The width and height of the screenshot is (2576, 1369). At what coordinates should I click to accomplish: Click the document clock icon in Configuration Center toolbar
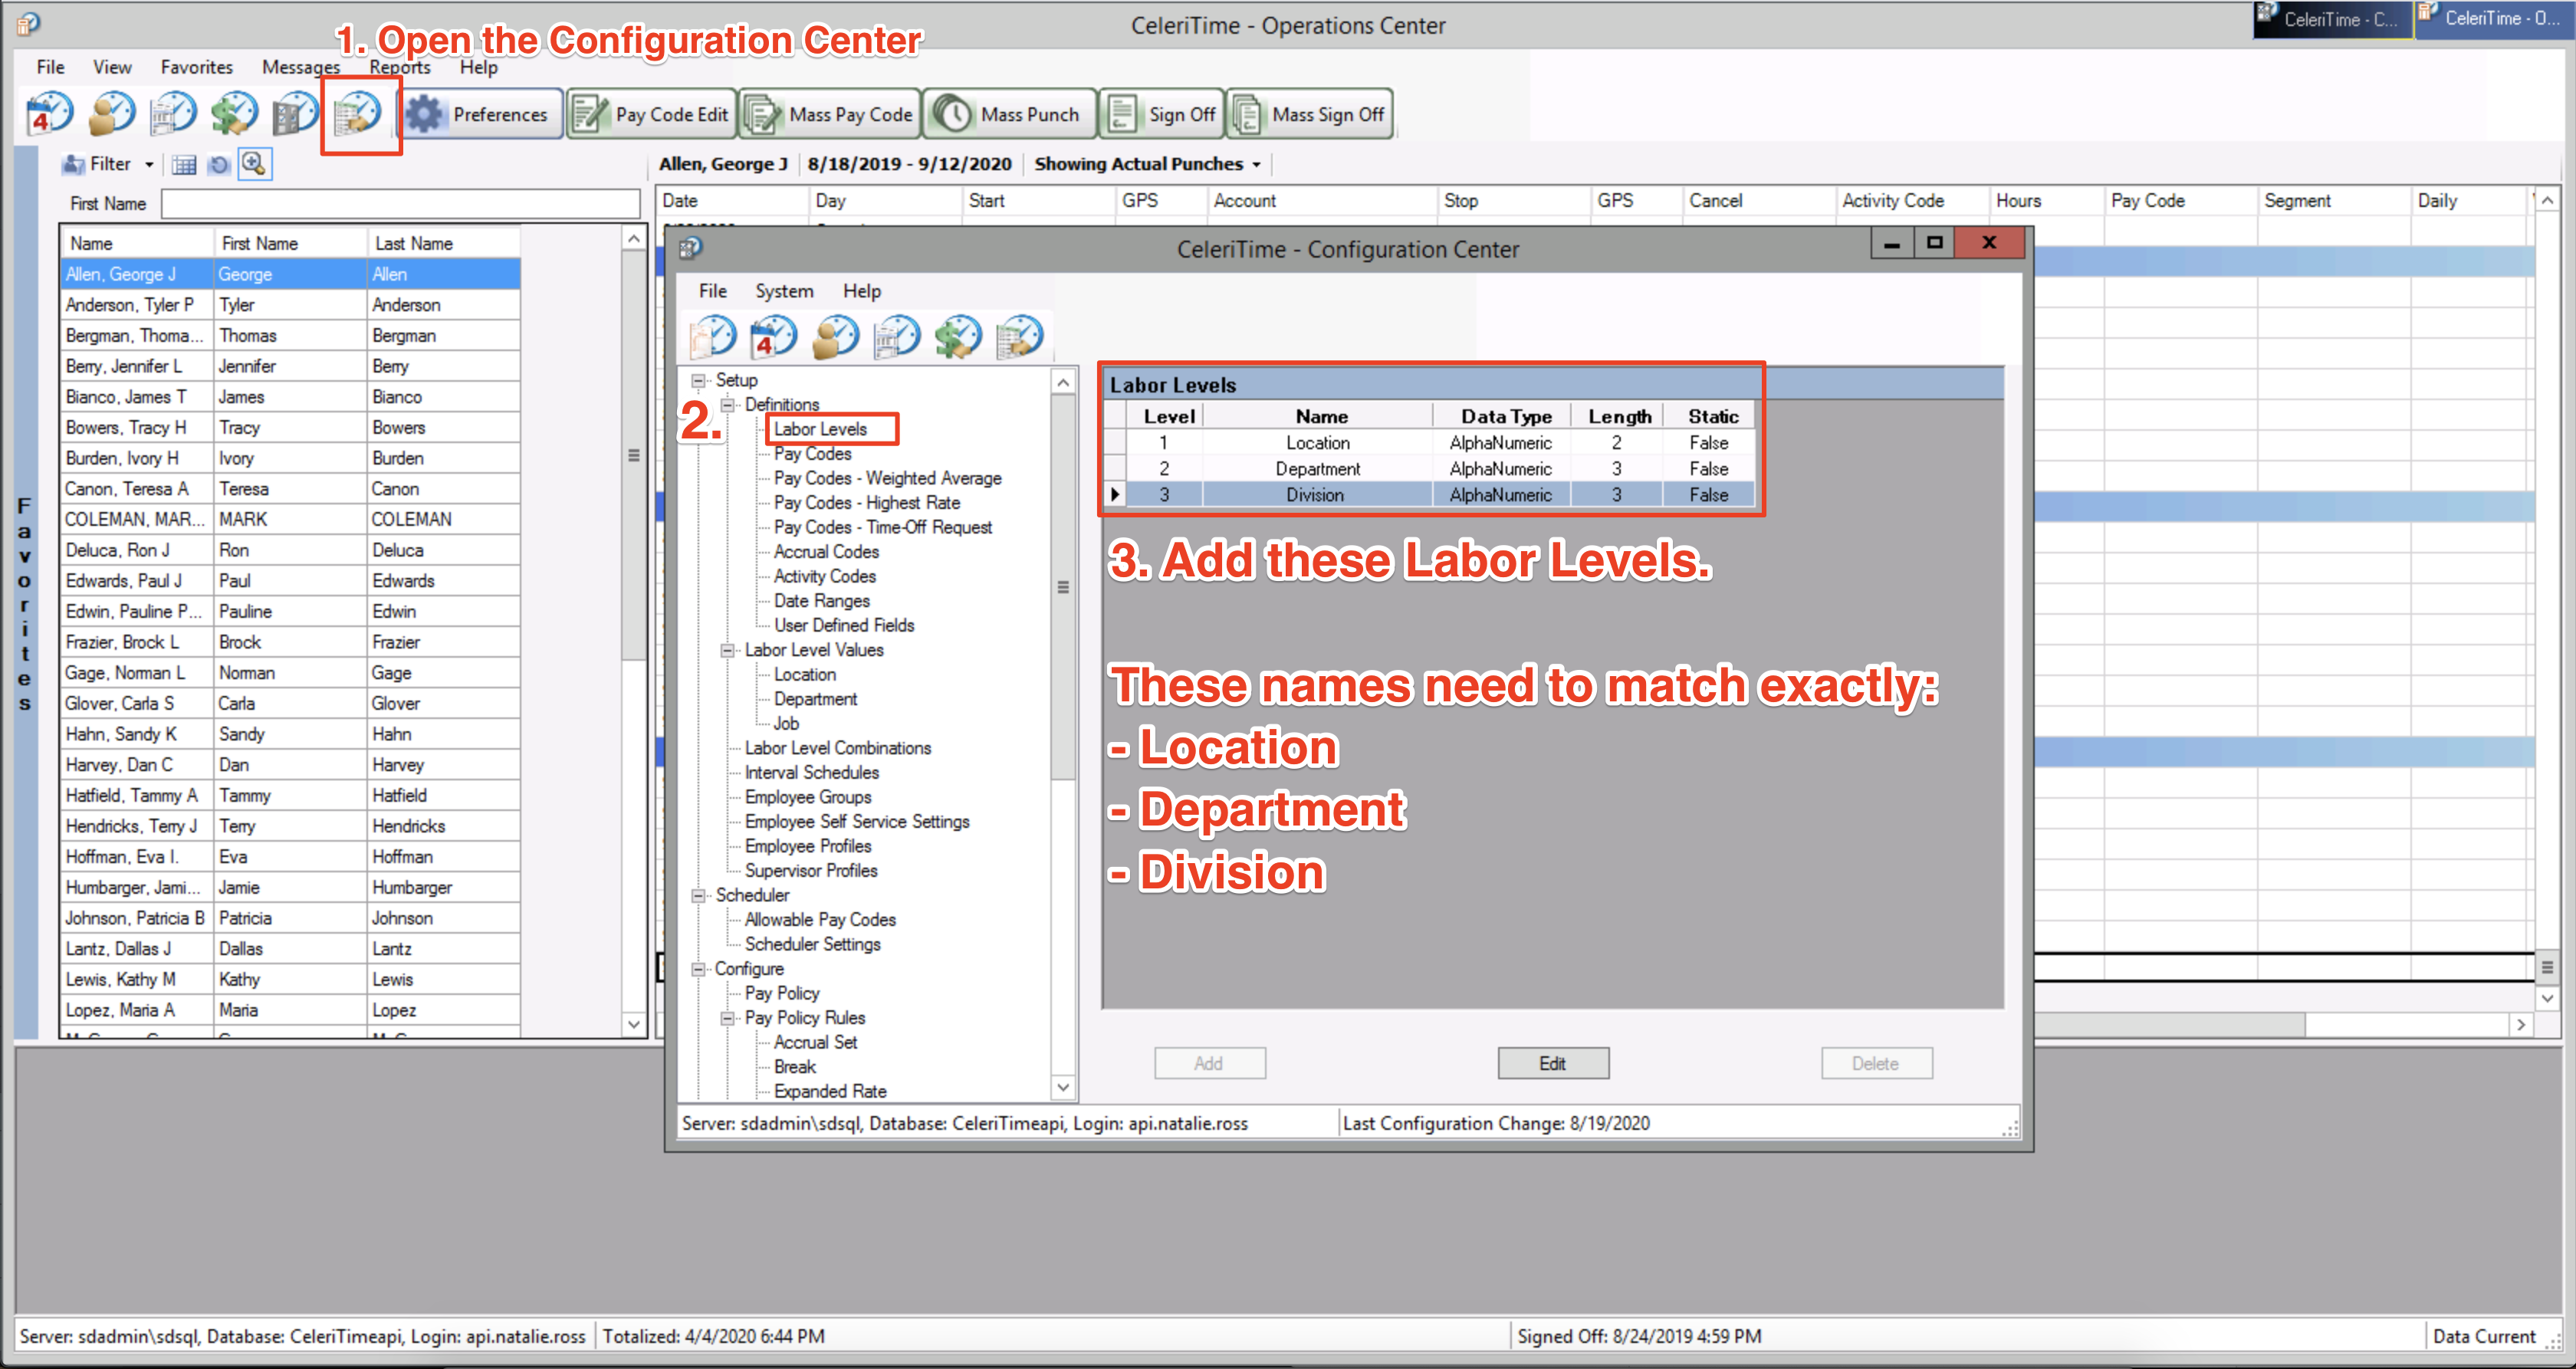(713, 336)
